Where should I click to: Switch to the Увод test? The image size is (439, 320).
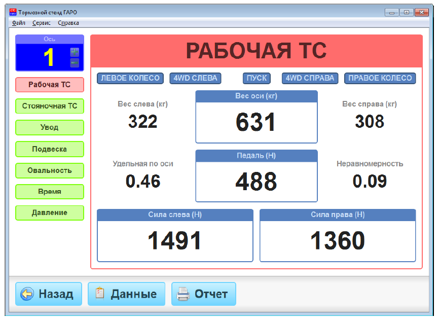click(49, 127)
